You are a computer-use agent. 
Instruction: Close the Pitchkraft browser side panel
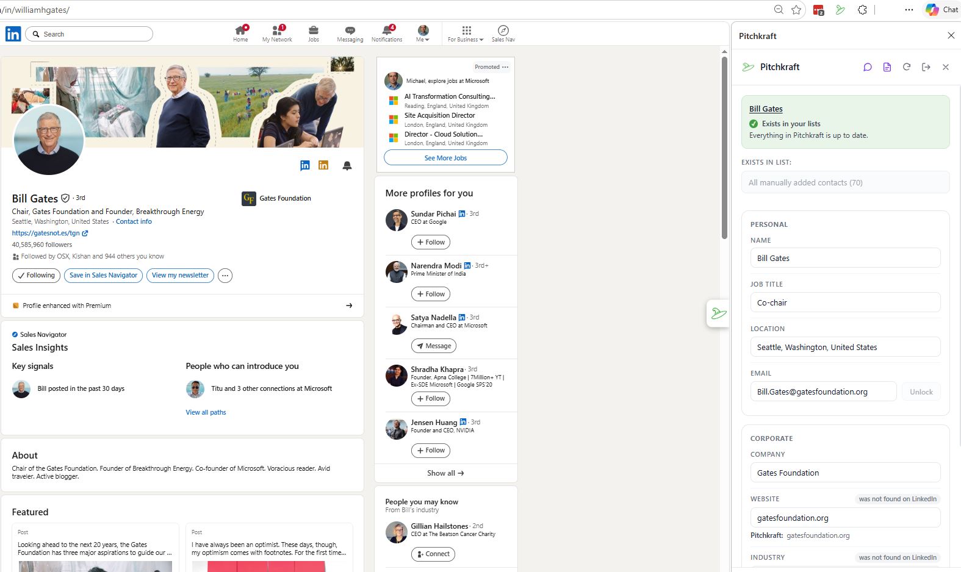click(x=951, y=35)
